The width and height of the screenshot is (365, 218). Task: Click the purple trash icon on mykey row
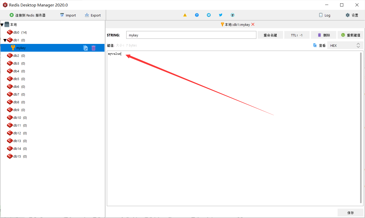coord(94,48)
